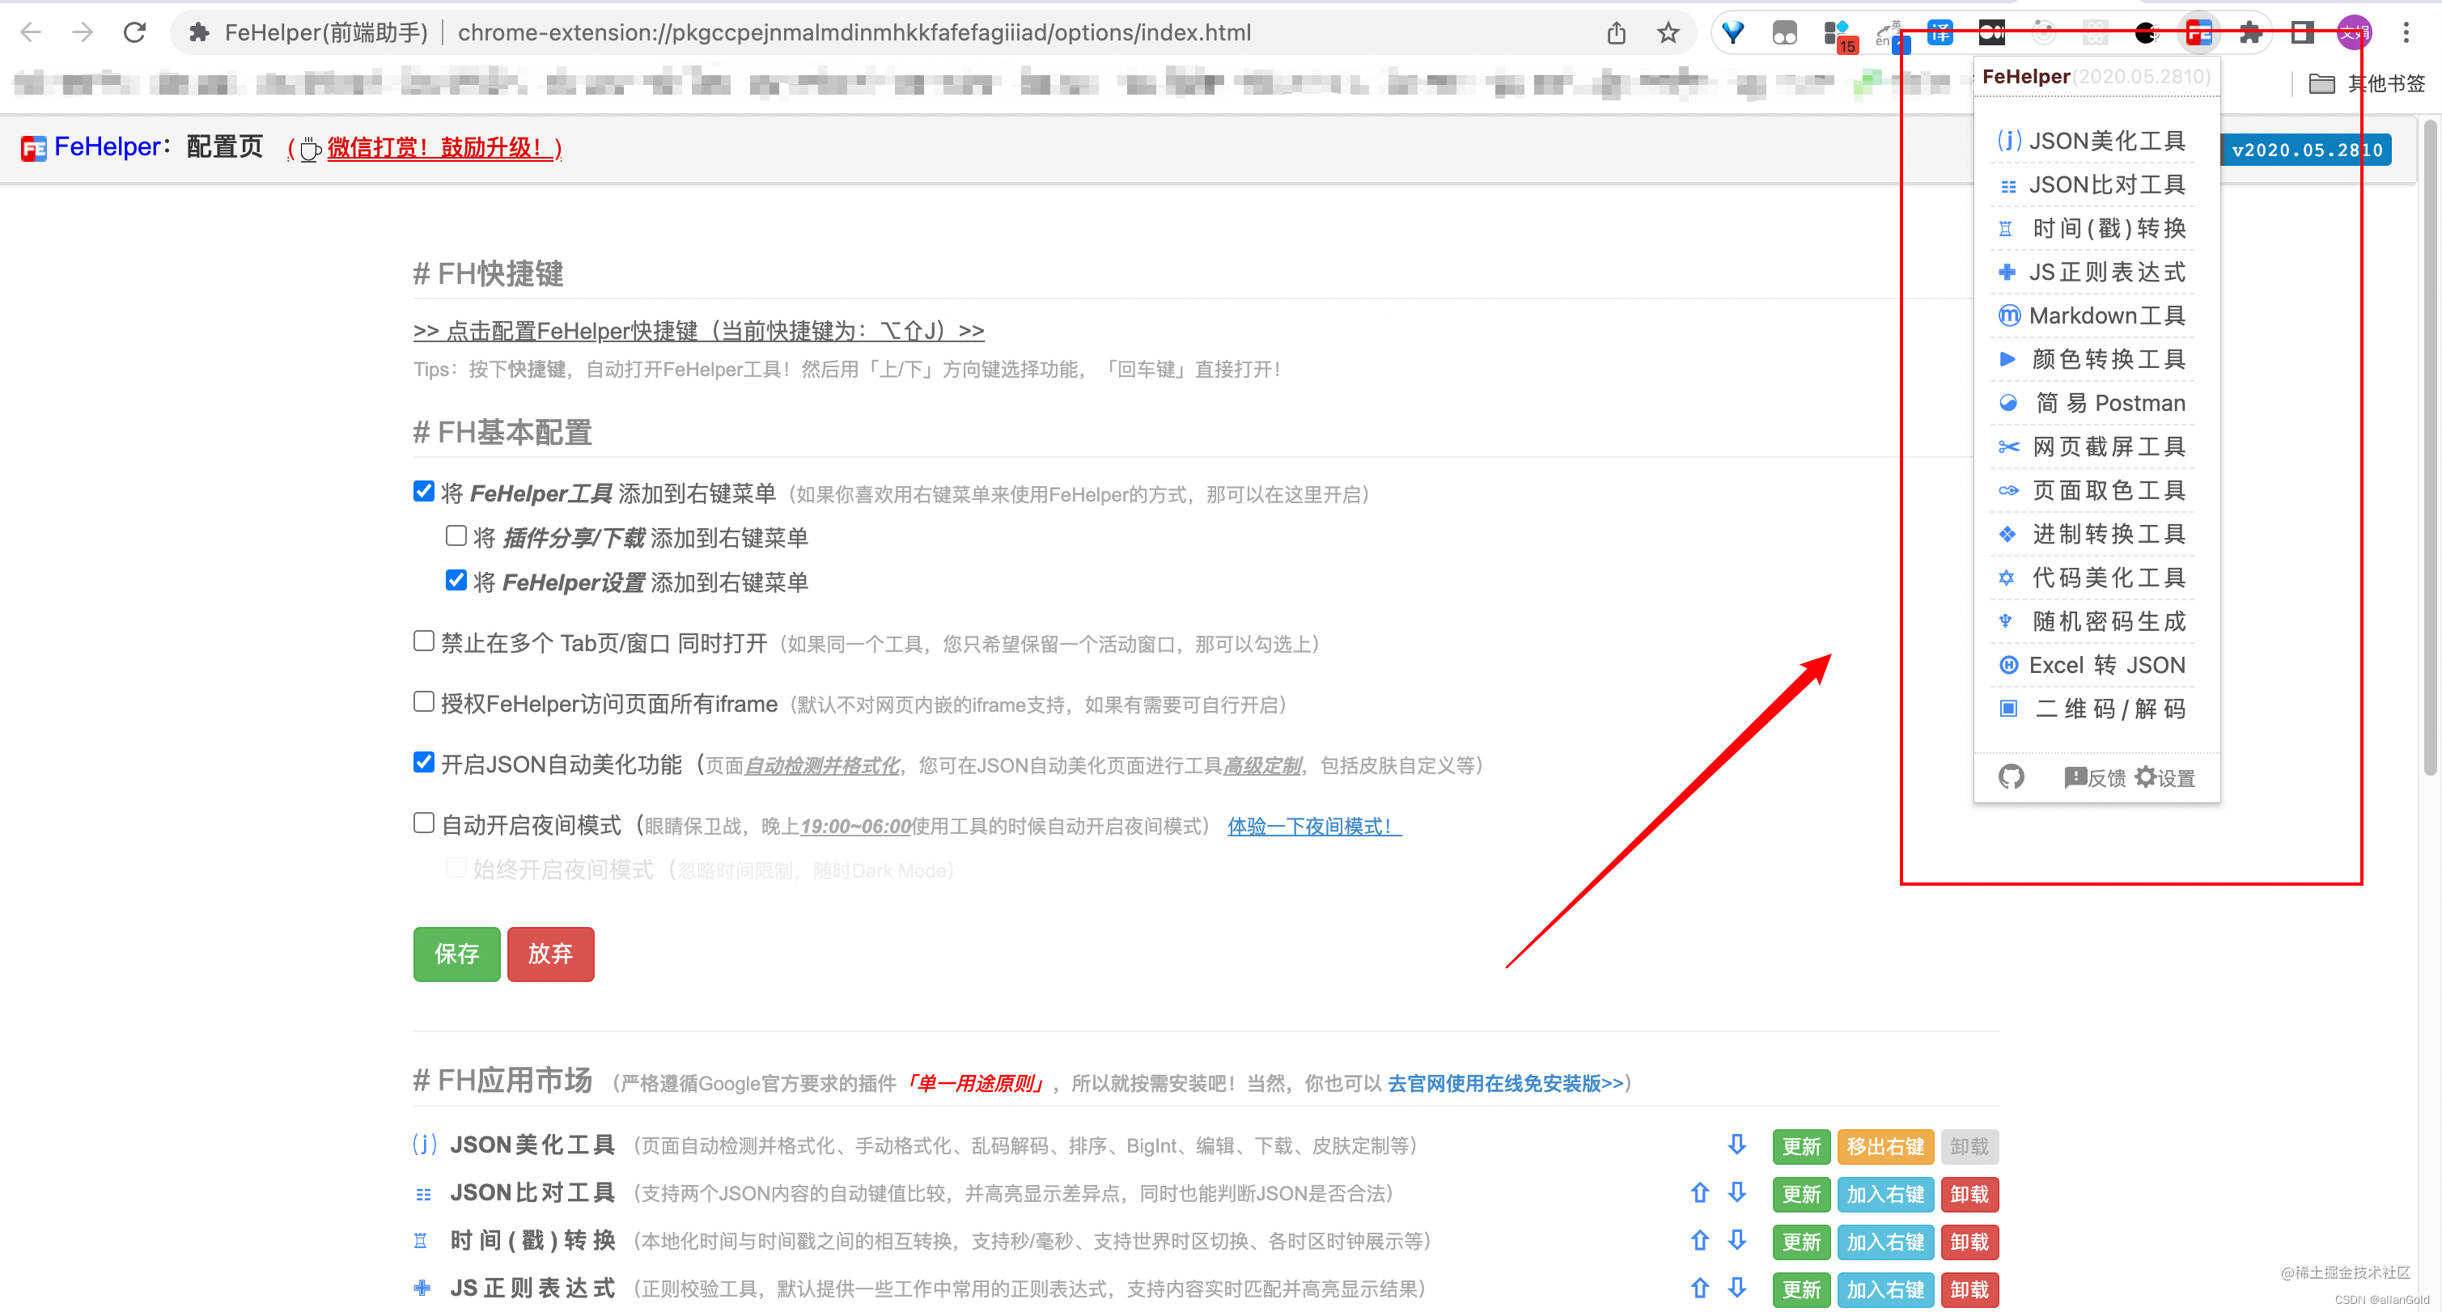
Task: Open 设置 gear in FeHelper popup
Action: click(x=2165, y=777)
